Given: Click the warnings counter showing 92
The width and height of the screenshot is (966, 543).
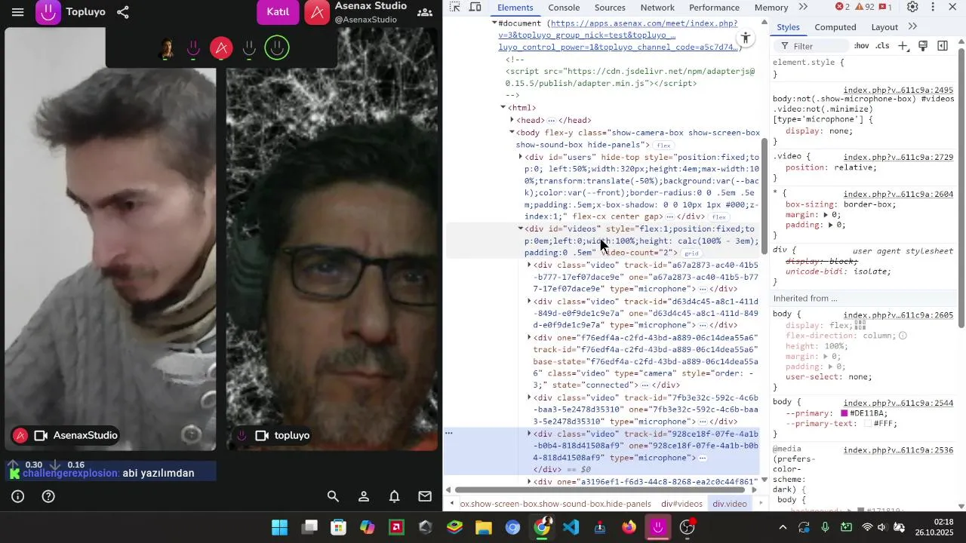Looking at the screenshot, I should 865,7.
